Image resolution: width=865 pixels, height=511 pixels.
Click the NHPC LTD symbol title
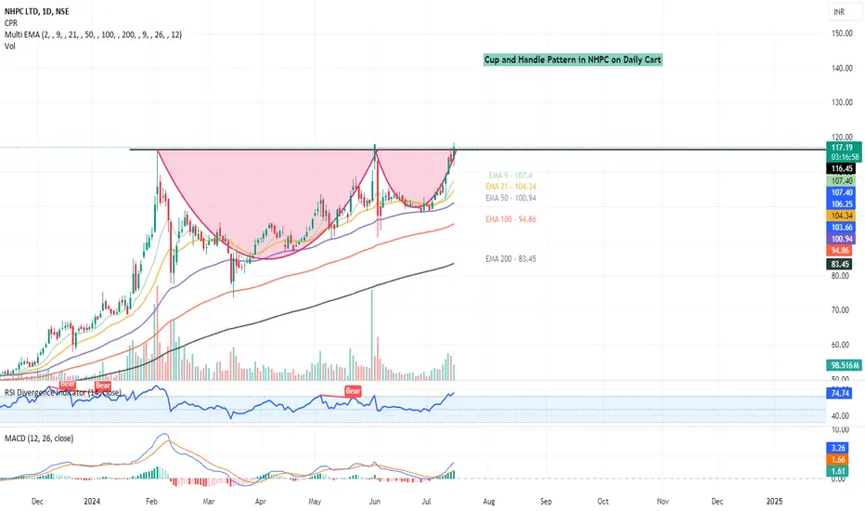[37, 11]
